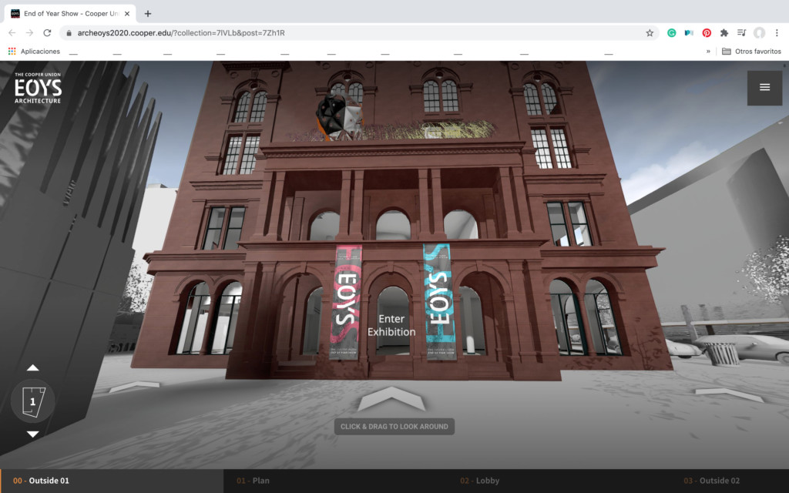Open the Pinterest extension

(707, 32)
